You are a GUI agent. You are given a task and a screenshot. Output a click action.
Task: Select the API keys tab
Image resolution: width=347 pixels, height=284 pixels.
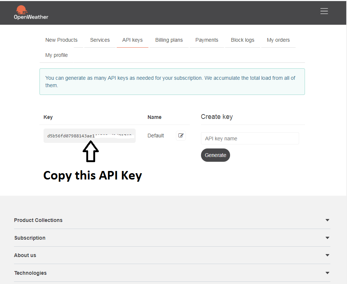click(132, 40)
